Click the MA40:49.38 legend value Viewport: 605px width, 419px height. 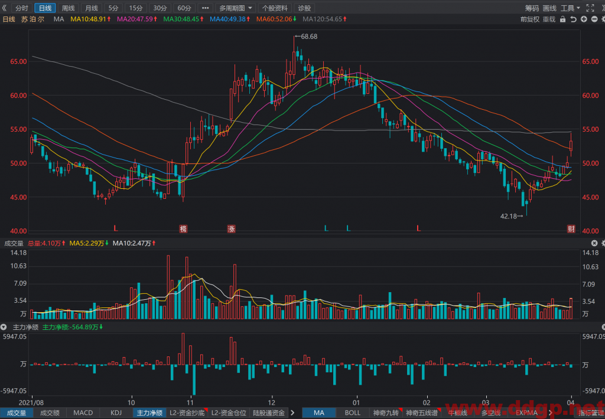(230, 19)
